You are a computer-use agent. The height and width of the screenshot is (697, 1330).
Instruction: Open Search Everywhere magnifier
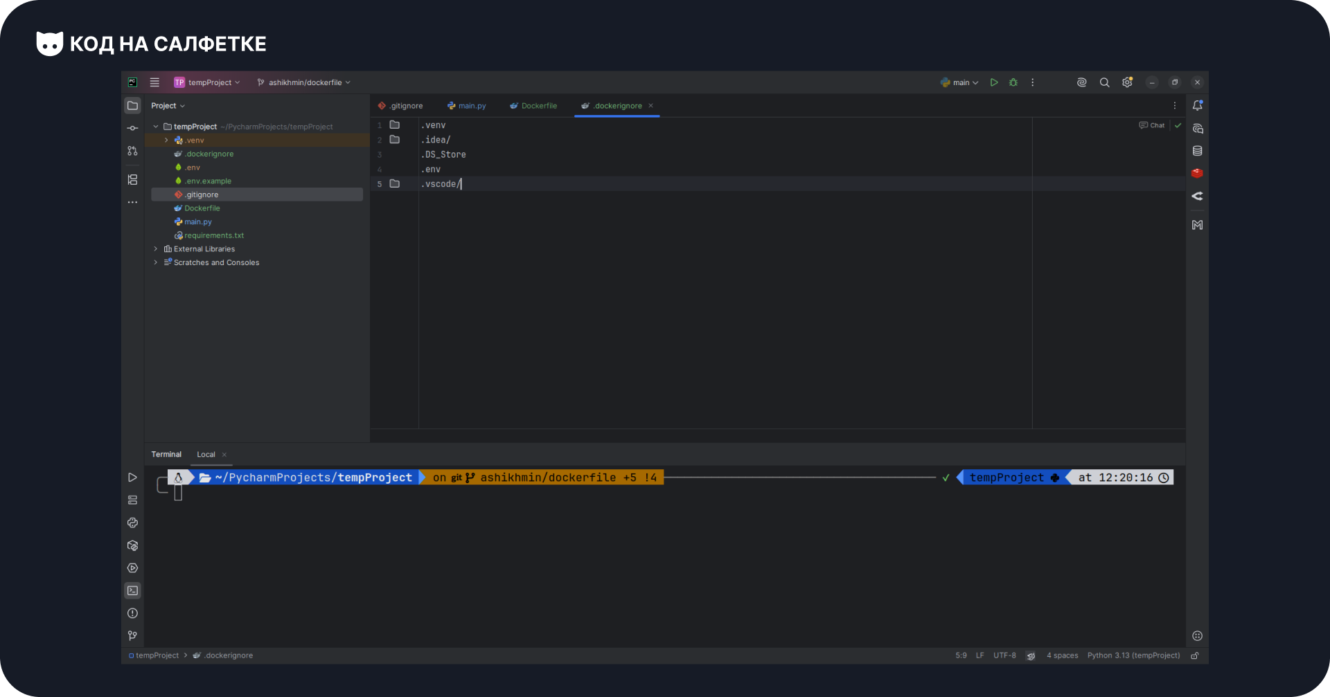point(1105,82)
